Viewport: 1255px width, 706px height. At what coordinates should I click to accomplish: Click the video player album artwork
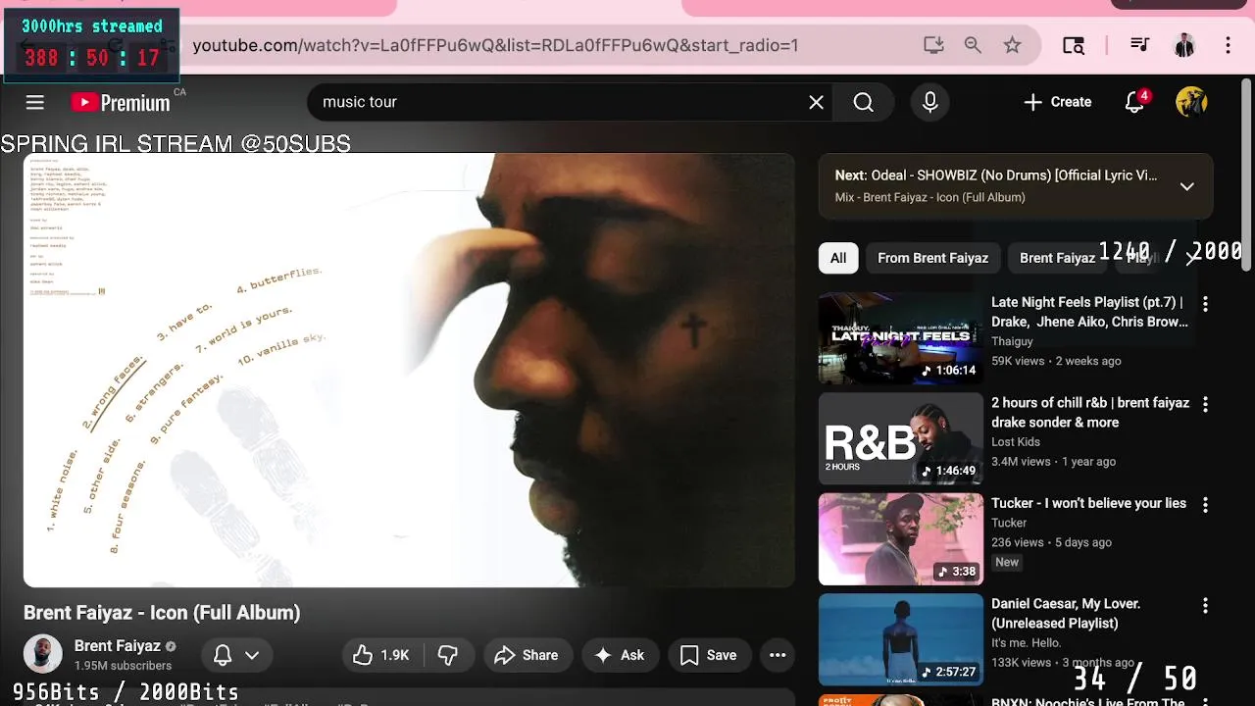coord(409,370)
